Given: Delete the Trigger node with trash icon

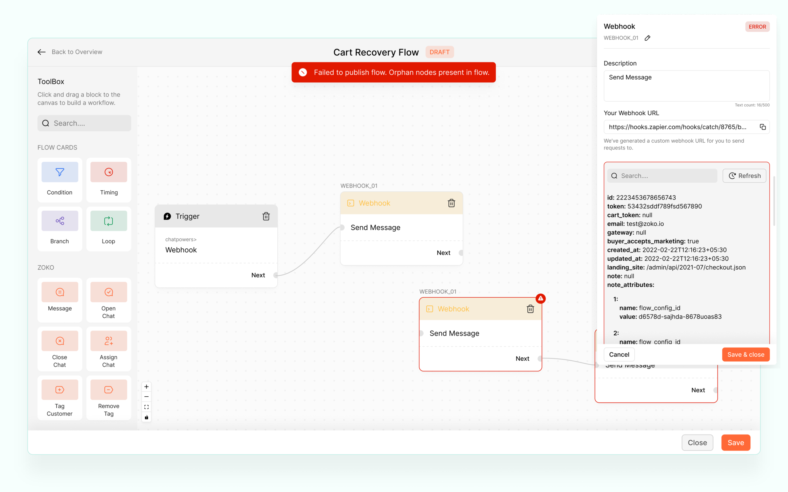Looking at the screenshot, I should click(x=266, y=216).
